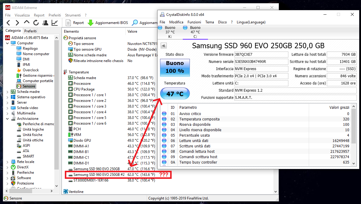Image resolution: width=361 pixels, height=204 pixels.
Task: Select Riepilogo in the category tree
Action: (30, 49)
